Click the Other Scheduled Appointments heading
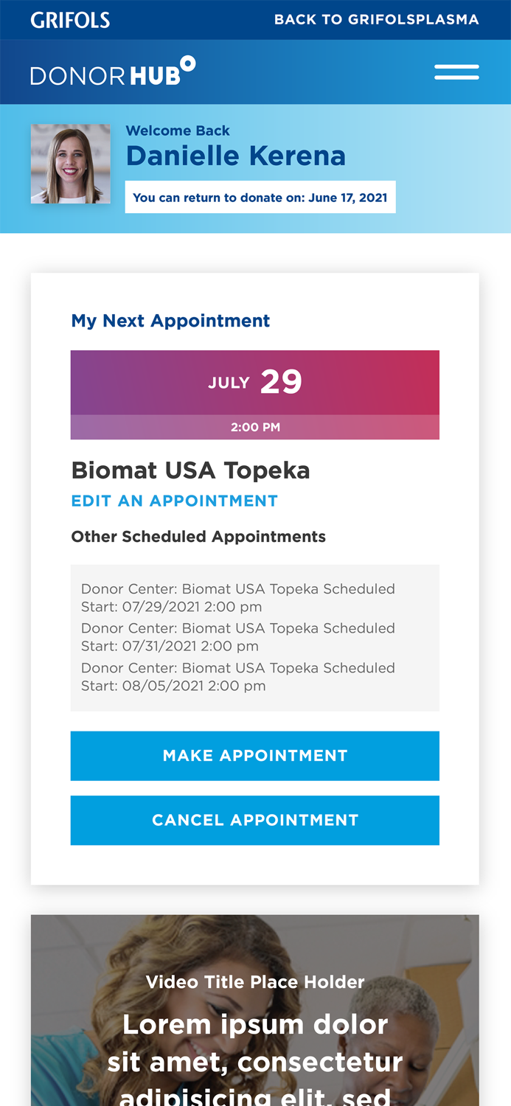 pyautogui.click(x=199, y=536)
